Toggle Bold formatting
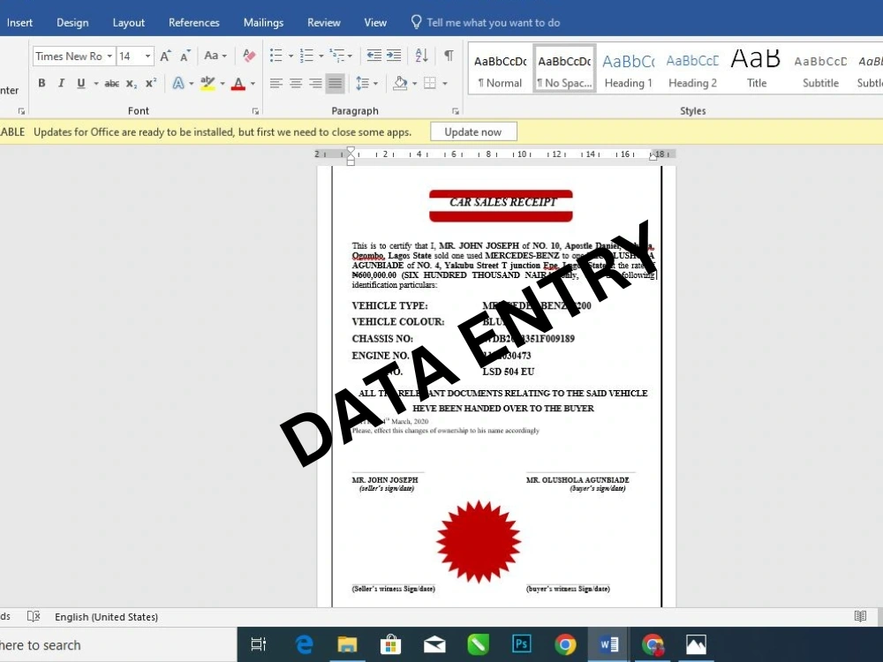Image resolution: width=883 pixels, height=662 pixels. point(42,83)
